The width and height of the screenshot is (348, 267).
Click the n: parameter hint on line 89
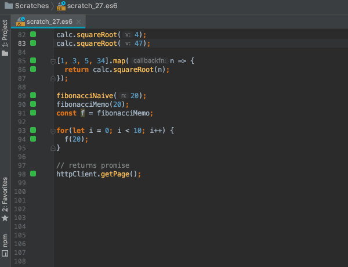coord(124,96)
